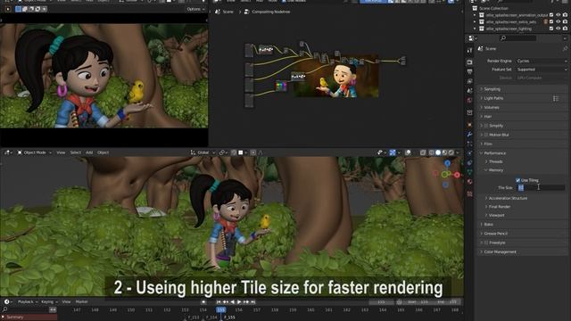Click the play animation button
Screen dimensions: 571x321
pos(239,301)
